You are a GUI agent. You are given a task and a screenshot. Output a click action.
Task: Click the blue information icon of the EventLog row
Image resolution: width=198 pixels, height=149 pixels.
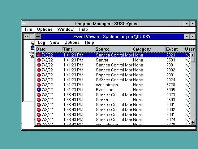(39, 90)
